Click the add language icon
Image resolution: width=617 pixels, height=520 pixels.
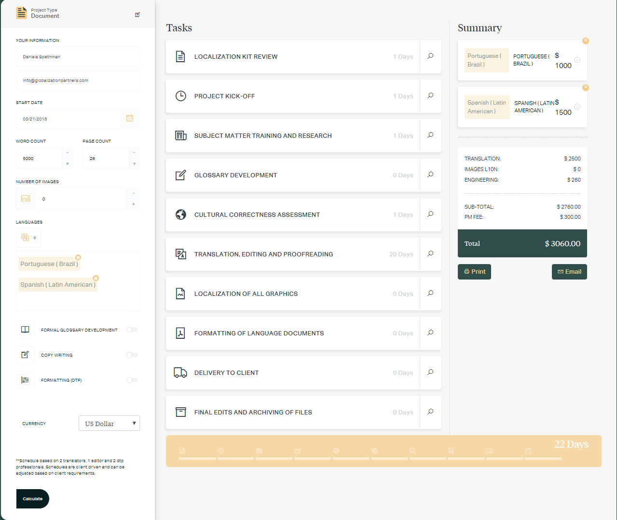pyautogui.click(x=28, y=238)
